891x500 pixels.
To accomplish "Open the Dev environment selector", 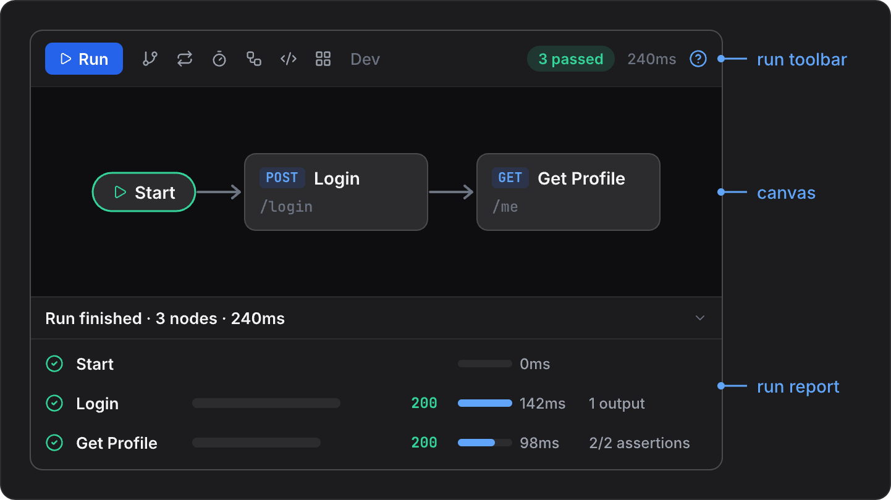I will 365,59.
